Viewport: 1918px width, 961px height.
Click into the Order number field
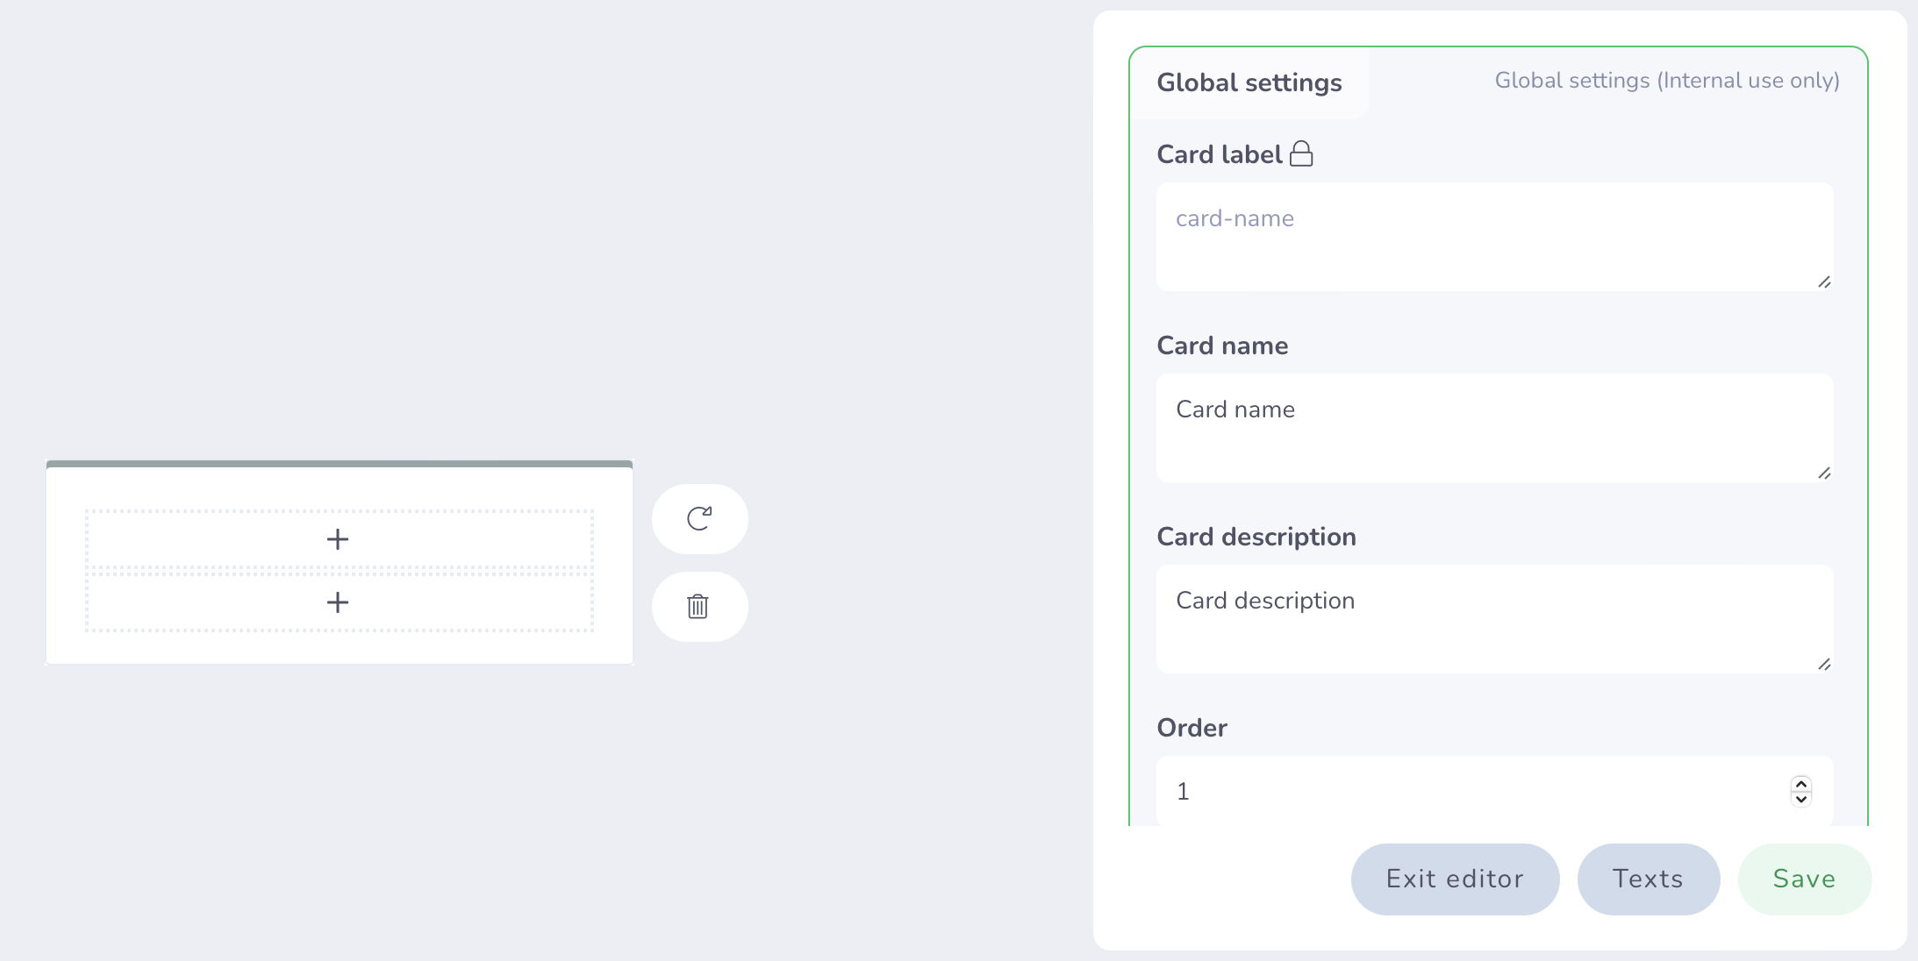(1474, 791)
